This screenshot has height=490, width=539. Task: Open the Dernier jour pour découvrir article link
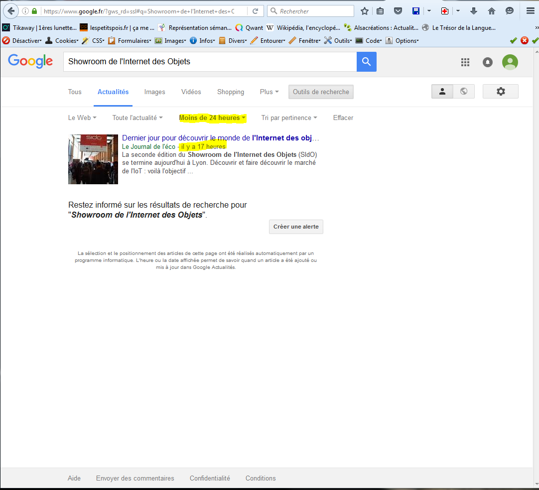[220, 138]
